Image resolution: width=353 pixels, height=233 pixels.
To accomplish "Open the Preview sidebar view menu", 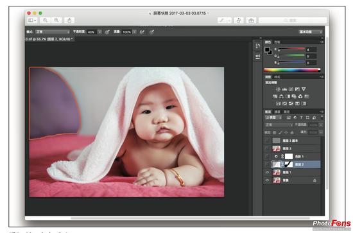I will pyautogui.click(x=32, y=21).
